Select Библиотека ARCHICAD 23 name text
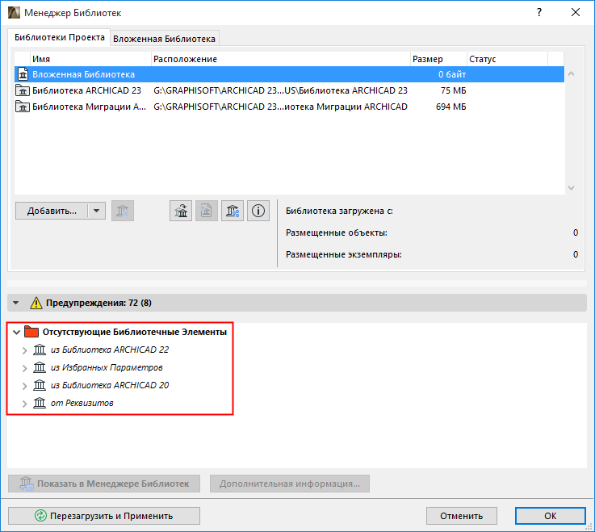 coord(86,90)
